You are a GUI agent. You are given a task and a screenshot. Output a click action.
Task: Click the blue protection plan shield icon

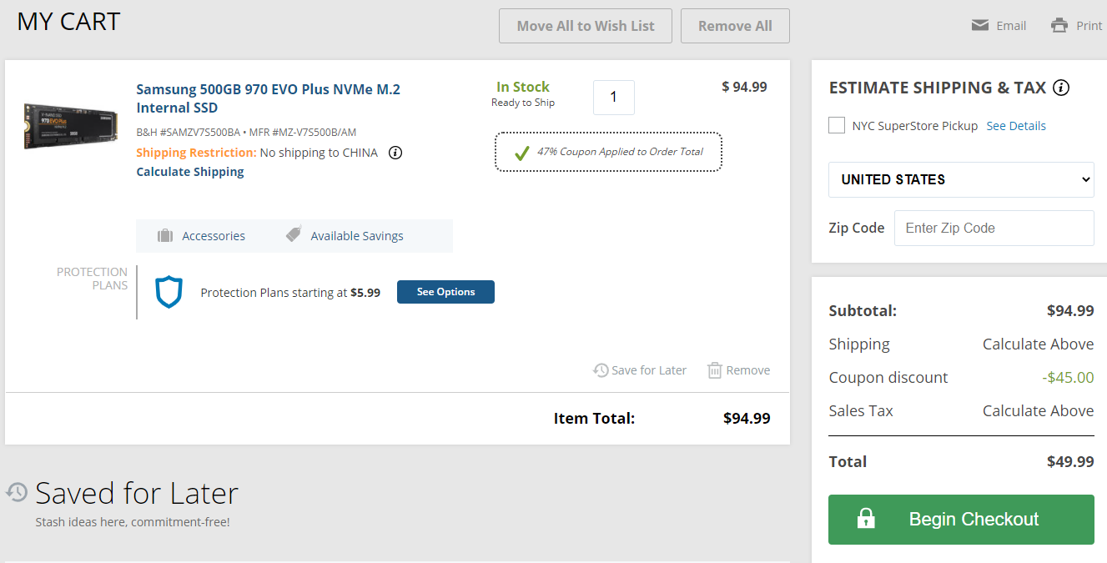click(169, 292)
